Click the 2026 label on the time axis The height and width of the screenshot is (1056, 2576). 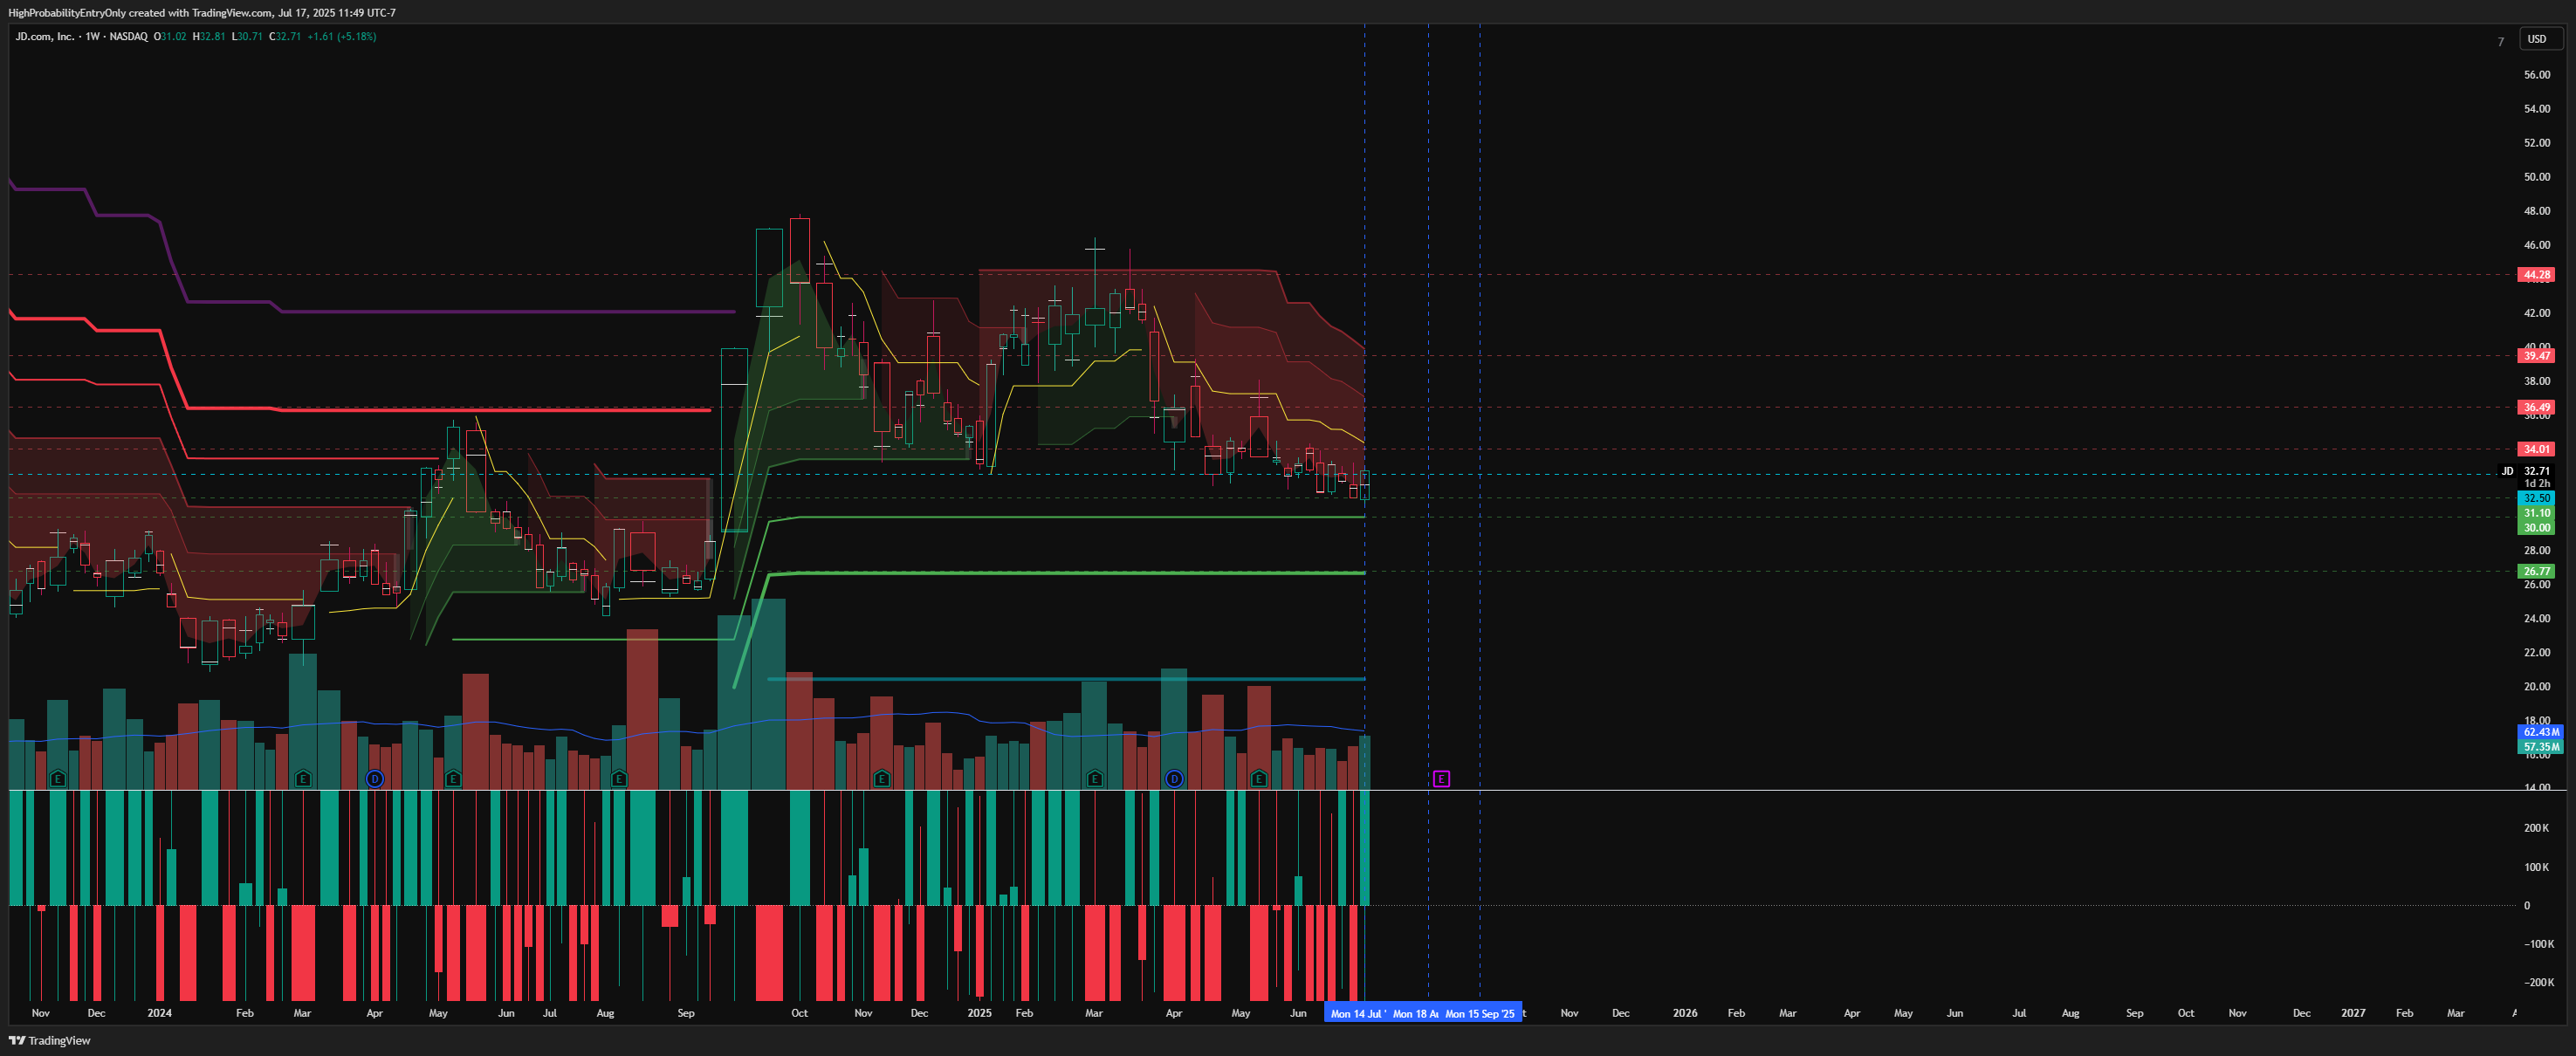(1685, 1013)
